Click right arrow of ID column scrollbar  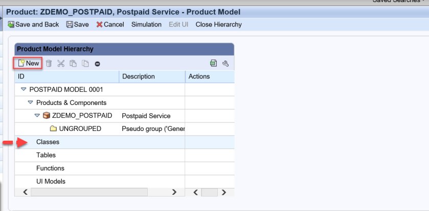[x=174, y=192]
